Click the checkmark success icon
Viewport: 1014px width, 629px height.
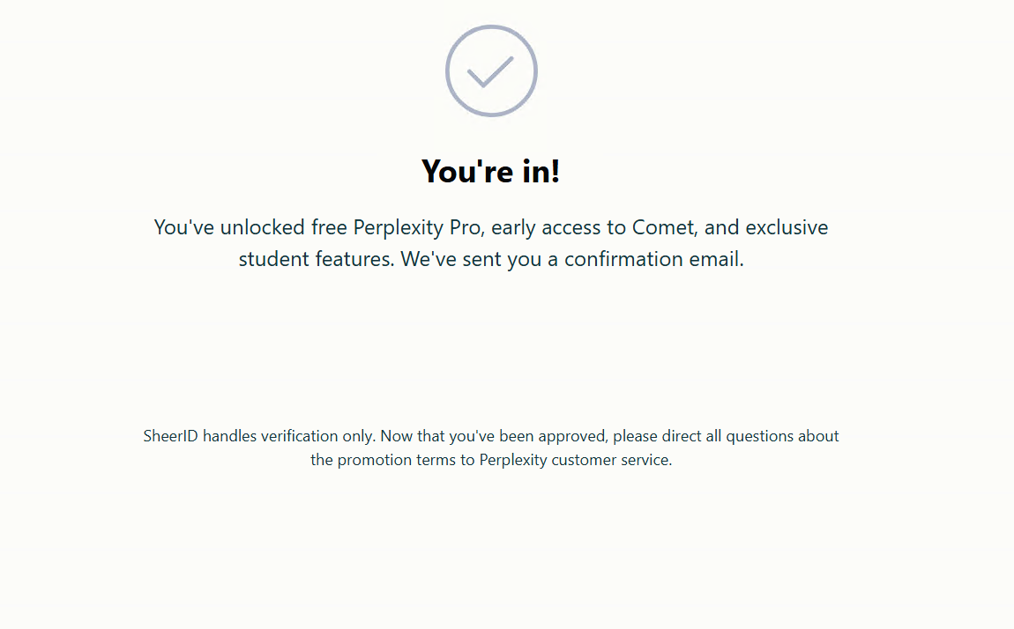click(491, 70)
